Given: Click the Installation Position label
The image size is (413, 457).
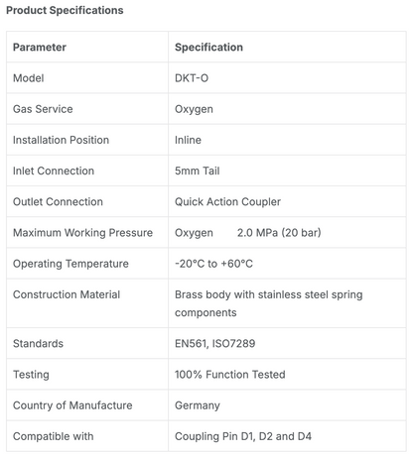Looking at the screenshot, I should [x=61, y=140].
